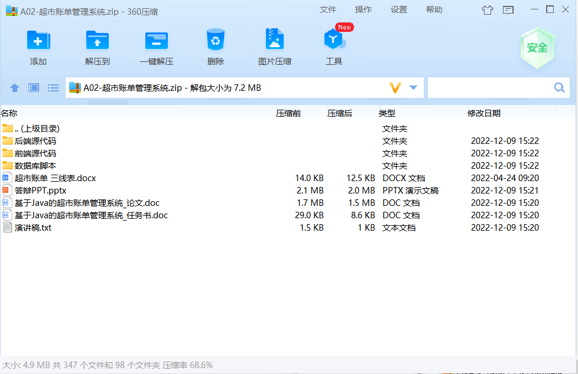
Task: Go up one directory with the arrow icon
Action: (15, 88)
